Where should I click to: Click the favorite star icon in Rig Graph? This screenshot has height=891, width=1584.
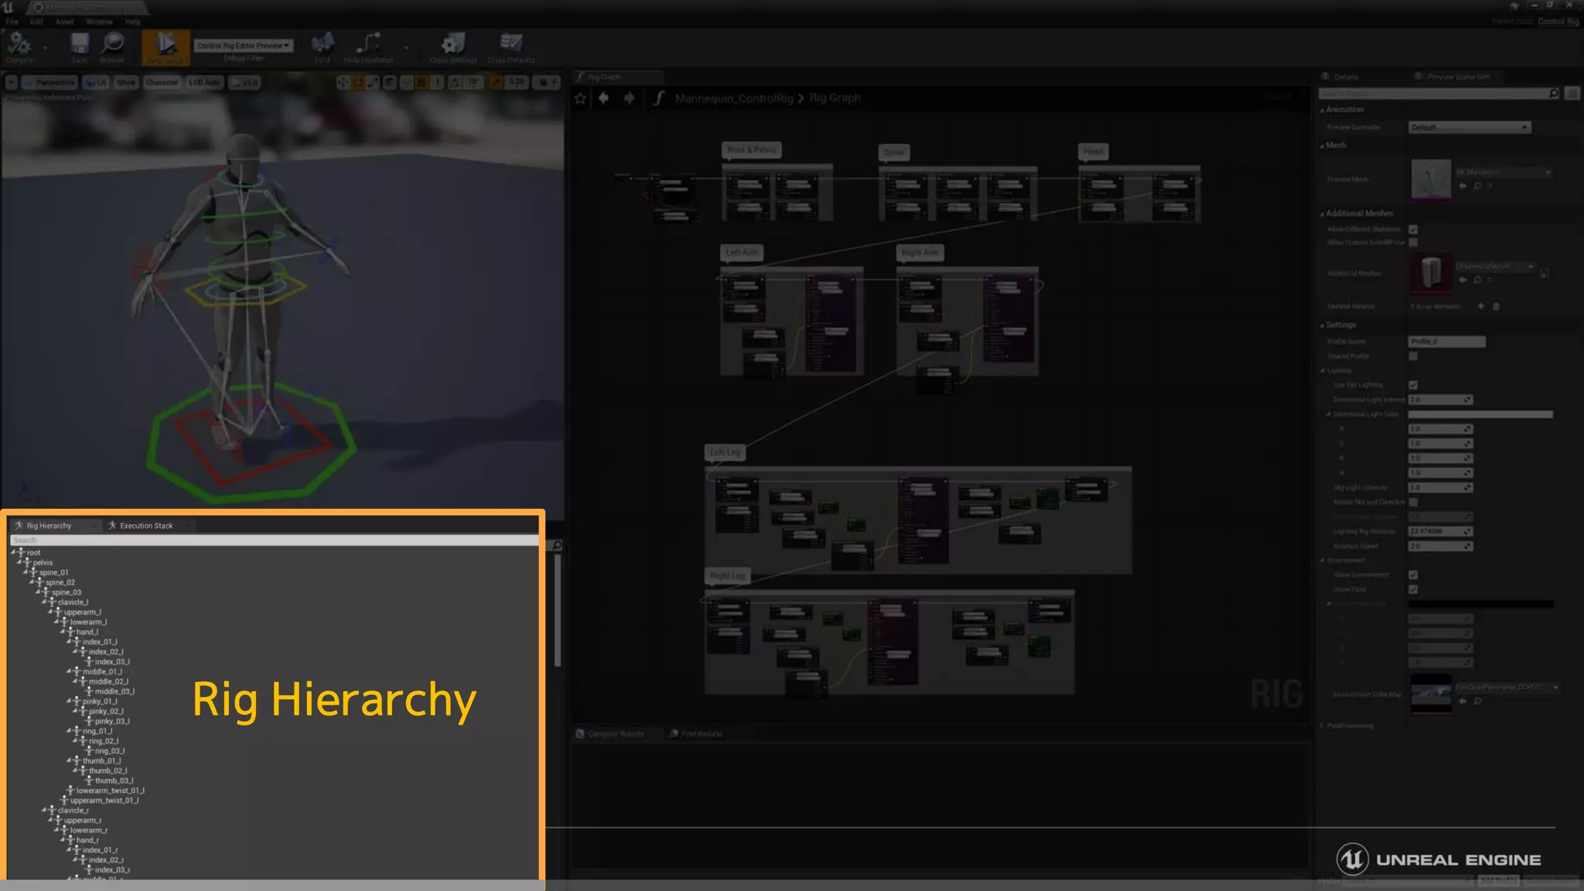581,98
